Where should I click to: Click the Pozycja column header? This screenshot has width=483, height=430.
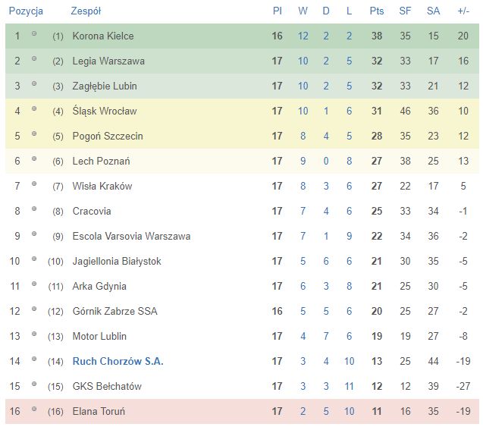26,11
